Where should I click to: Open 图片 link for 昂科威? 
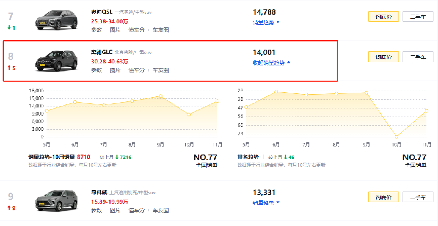pyautogui.click(x=115, y=210)
